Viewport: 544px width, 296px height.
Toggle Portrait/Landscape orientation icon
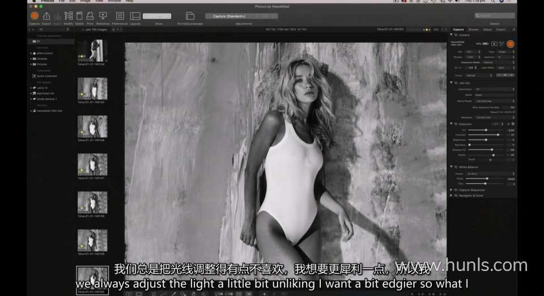click(190, 16)
